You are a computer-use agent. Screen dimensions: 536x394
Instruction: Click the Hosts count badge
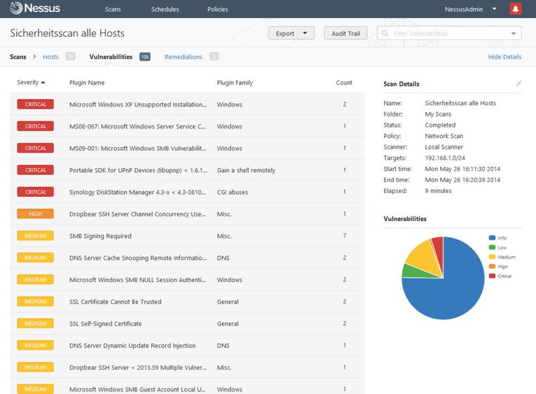[x=70, y=56]
